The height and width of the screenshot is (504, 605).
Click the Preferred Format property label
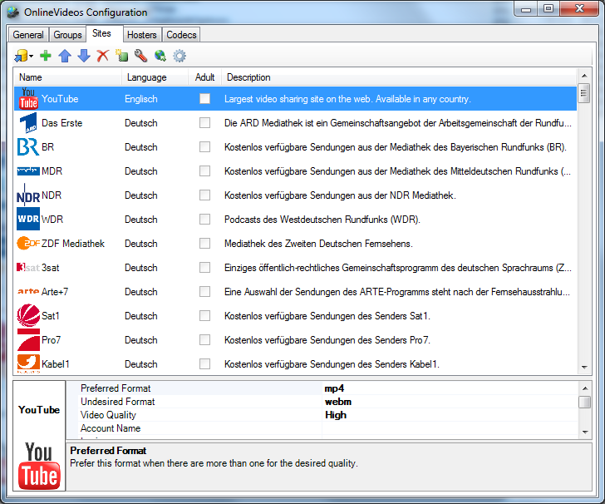coord(116,388)
